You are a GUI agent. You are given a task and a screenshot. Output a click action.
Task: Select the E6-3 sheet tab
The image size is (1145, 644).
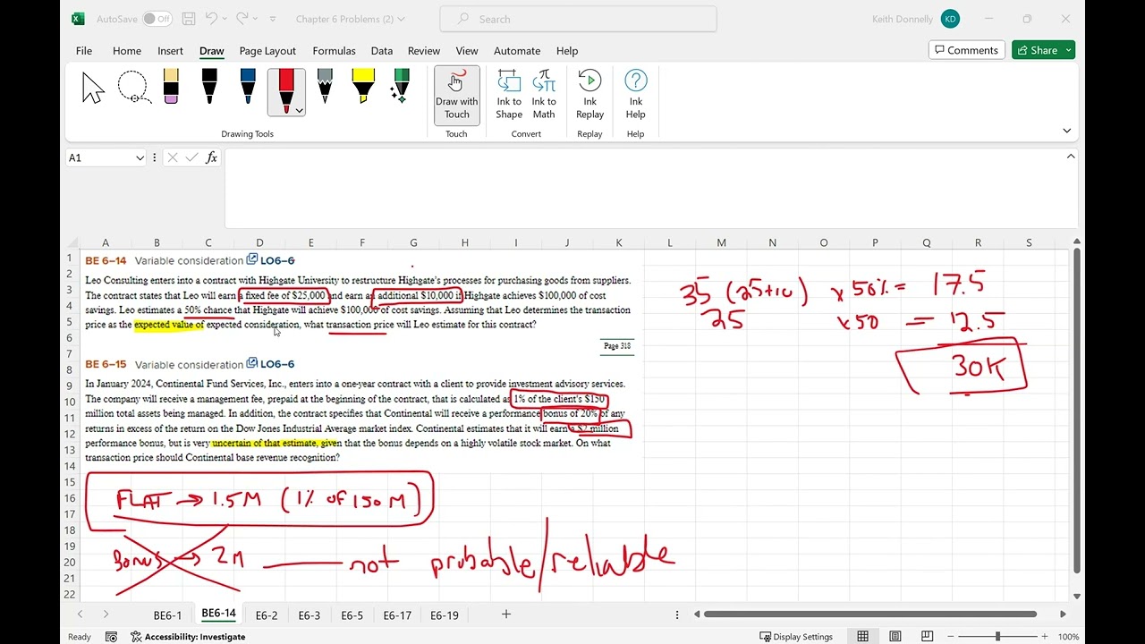[x=309, y=615]
